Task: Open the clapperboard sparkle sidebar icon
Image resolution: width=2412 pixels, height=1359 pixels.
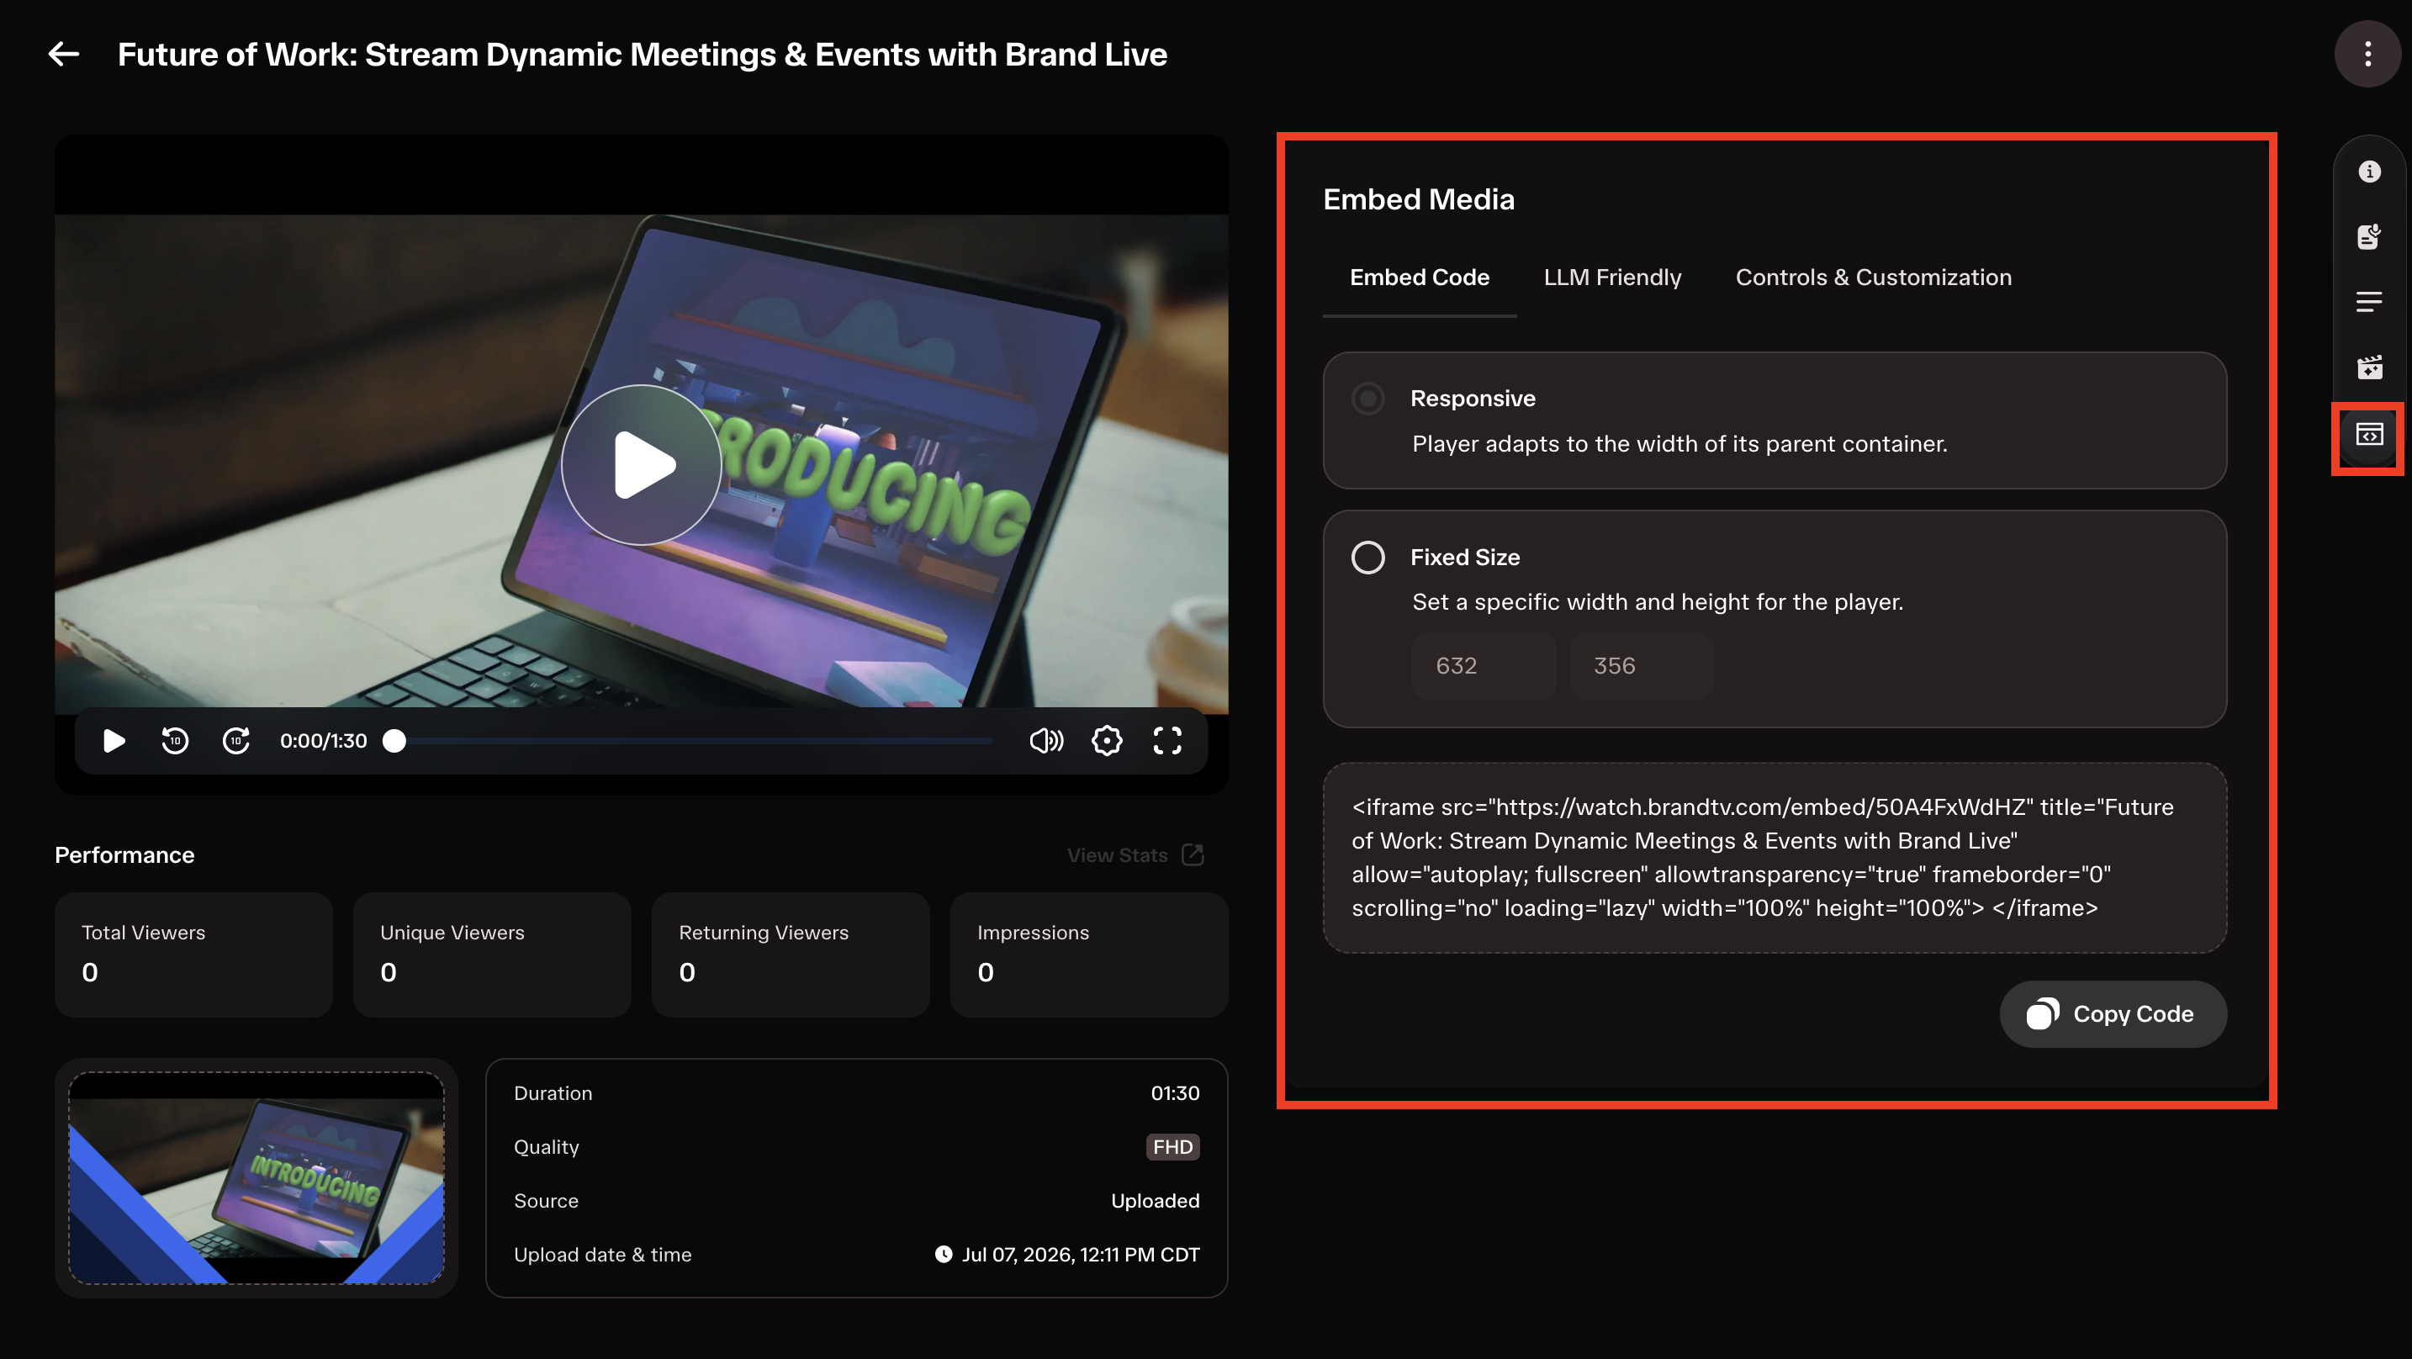Action: coord(2369,368)
